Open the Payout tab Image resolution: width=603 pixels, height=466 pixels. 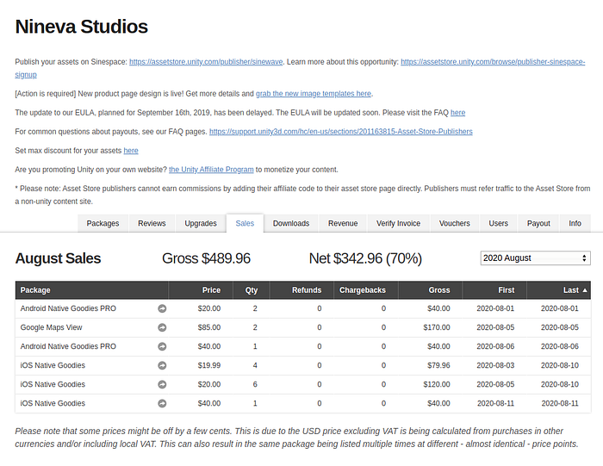coord(538,223)
